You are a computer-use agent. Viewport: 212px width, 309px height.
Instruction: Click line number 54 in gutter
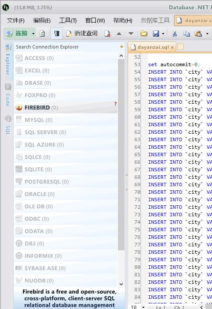(137, 72)
